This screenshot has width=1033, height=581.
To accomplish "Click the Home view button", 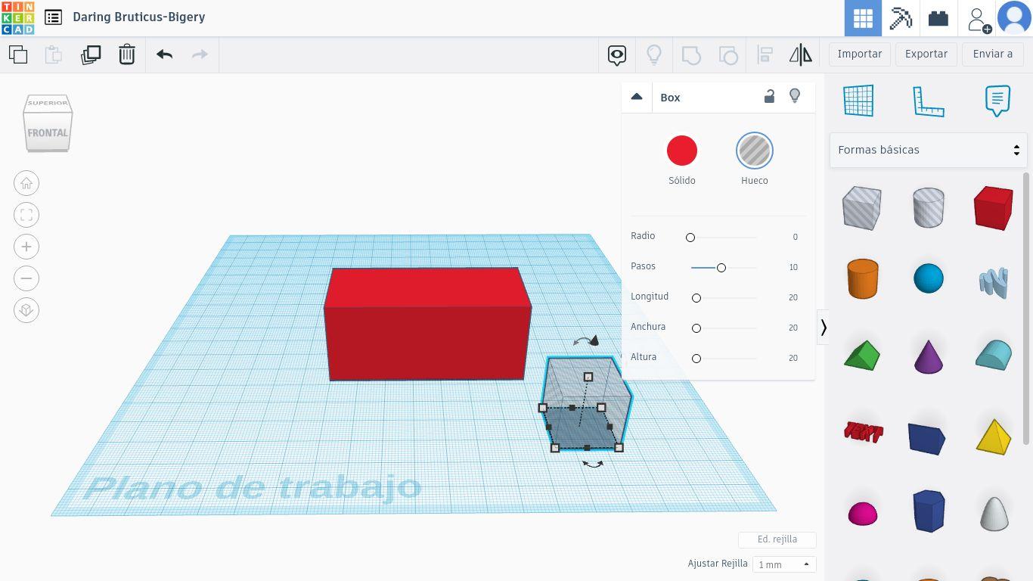I will coord(26,183).
